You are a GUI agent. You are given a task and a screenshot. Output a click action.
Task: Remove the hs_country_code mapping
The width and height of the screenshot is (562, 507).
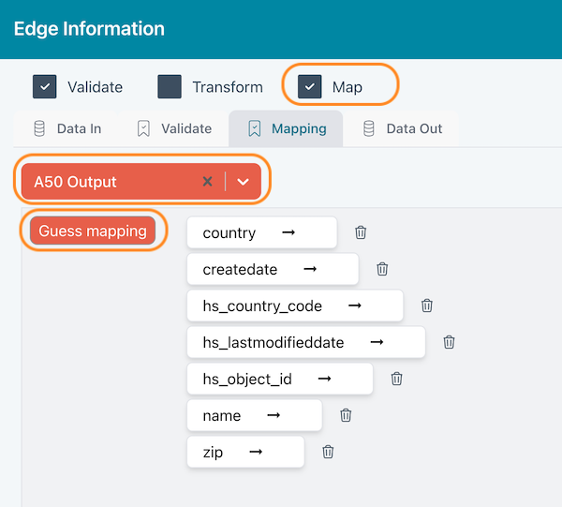427,306
